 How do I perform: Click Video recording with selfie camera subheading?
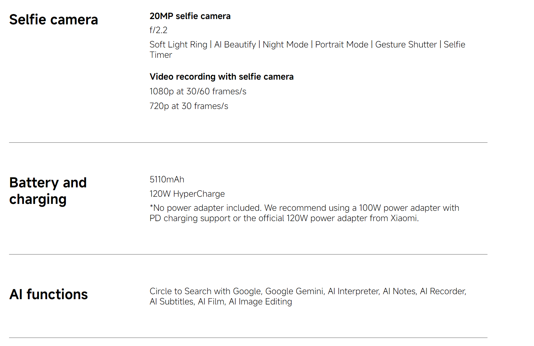click(x=221, y=77)
